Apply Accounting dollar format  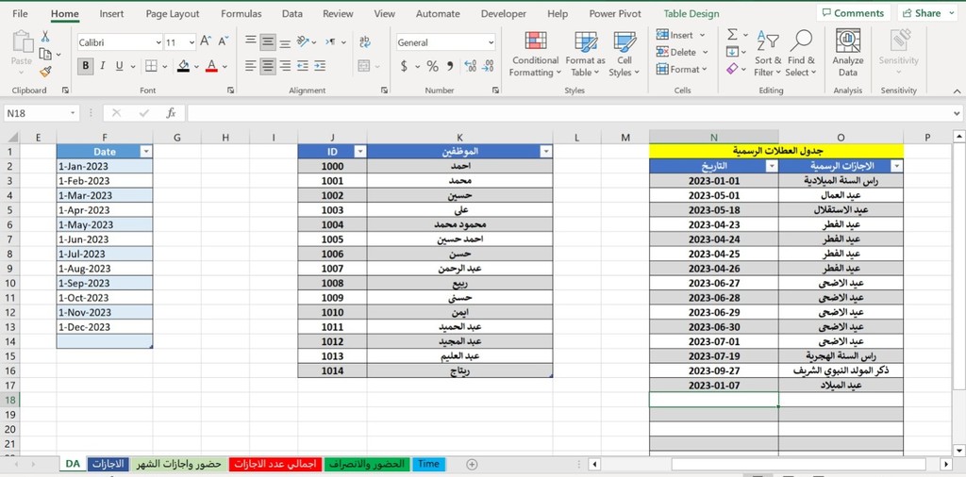[x=404, y=66]
